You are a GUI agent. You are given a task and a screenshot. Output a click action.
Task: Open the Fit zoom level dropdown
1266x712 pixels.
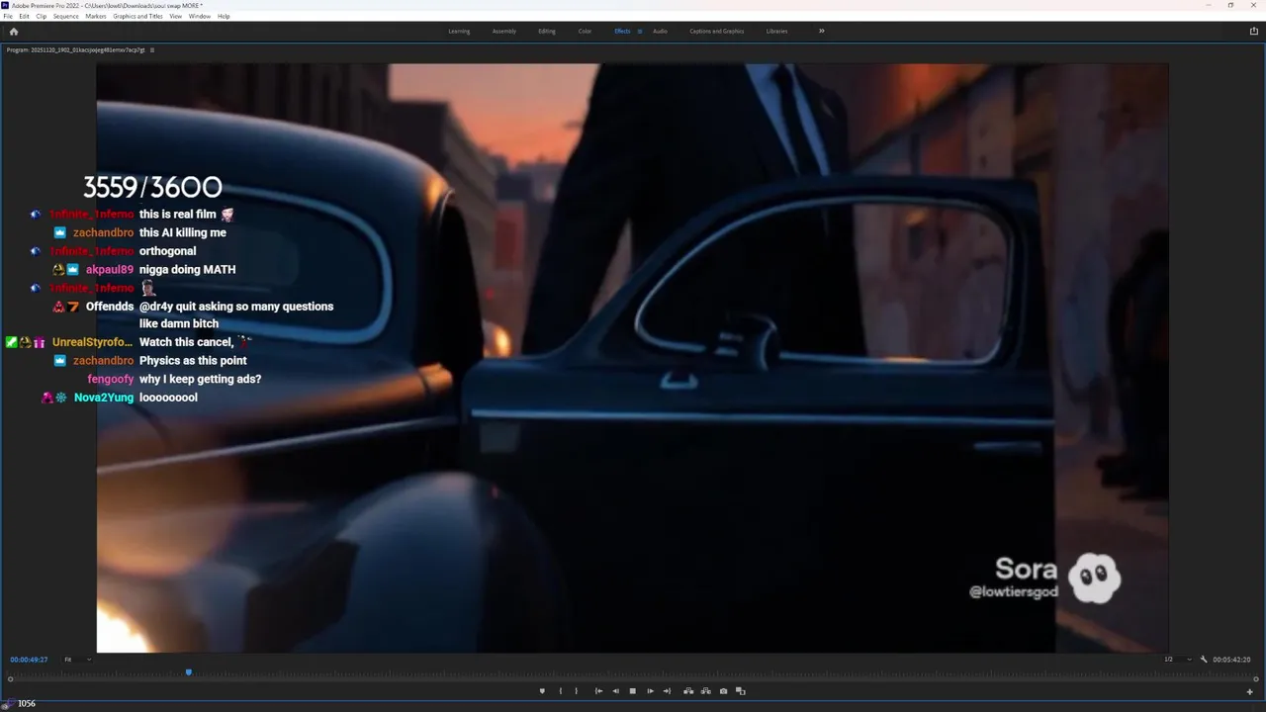click(x=78, y=660)
